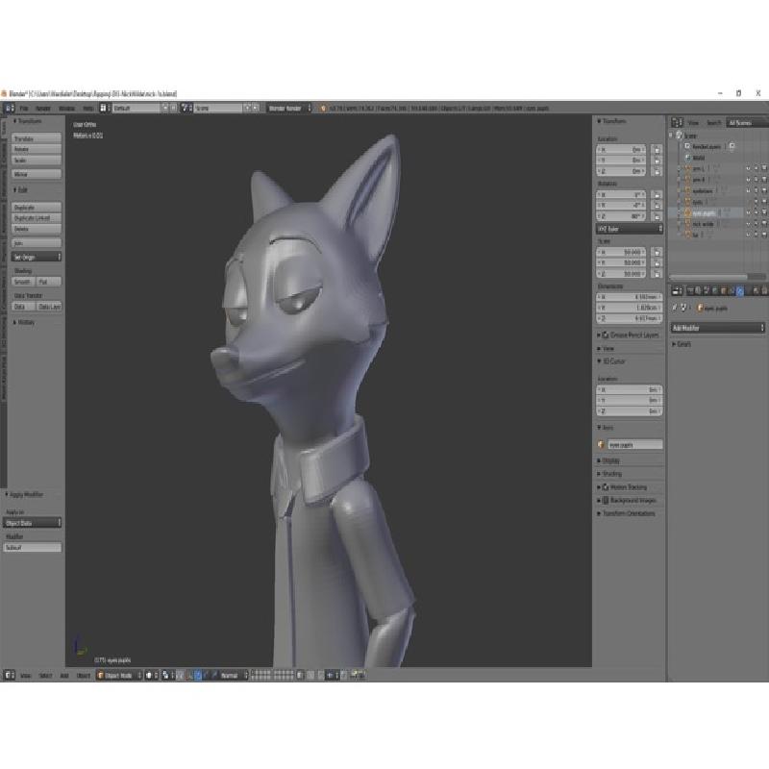Open the File menu
769x769 pixels.
click(x=24, y=108)
